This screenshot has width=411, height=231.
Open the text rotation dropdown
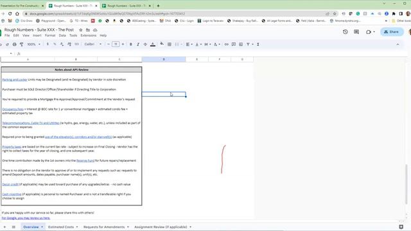217,44
